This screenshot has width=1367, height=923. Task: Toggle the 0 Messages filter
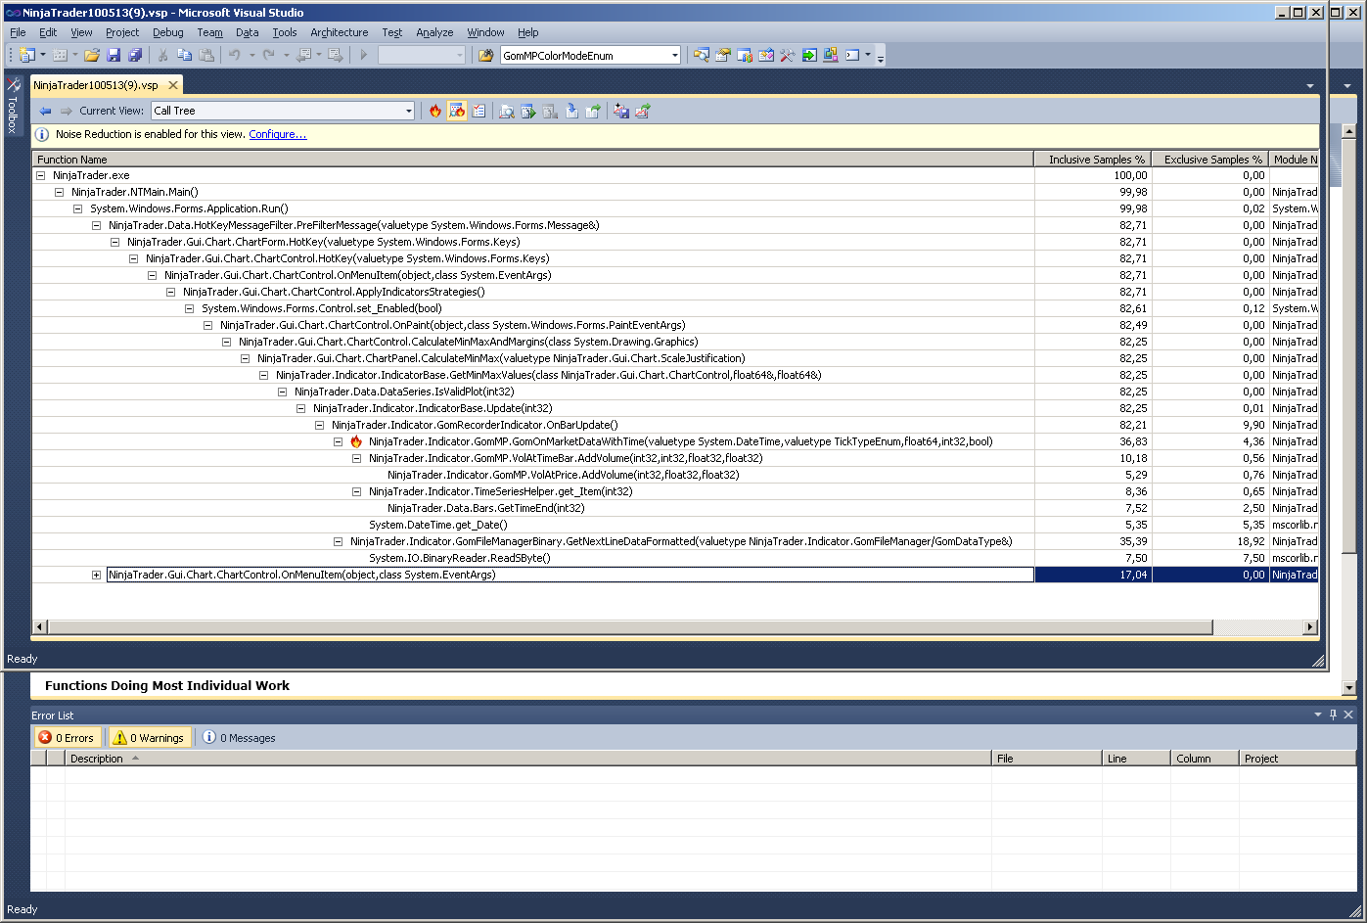click(x=239, y=738)
